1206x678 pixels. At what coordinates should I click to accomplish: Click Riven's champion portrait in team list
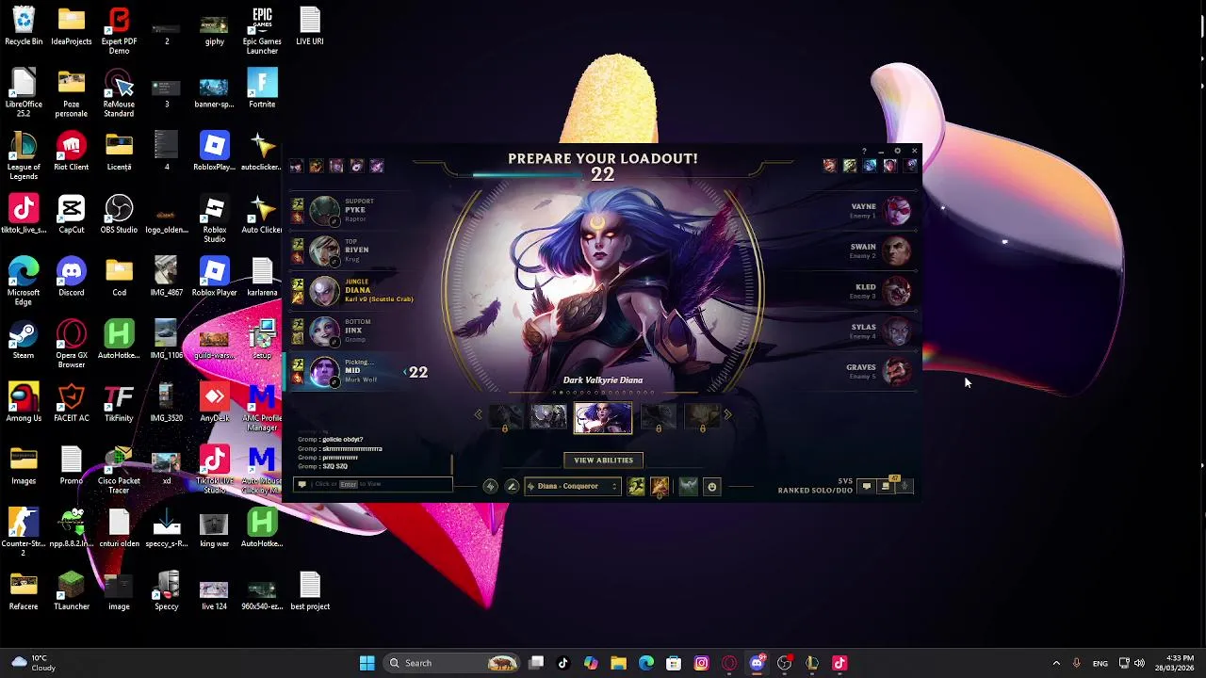pyautogui.click(x=324, y=251)
